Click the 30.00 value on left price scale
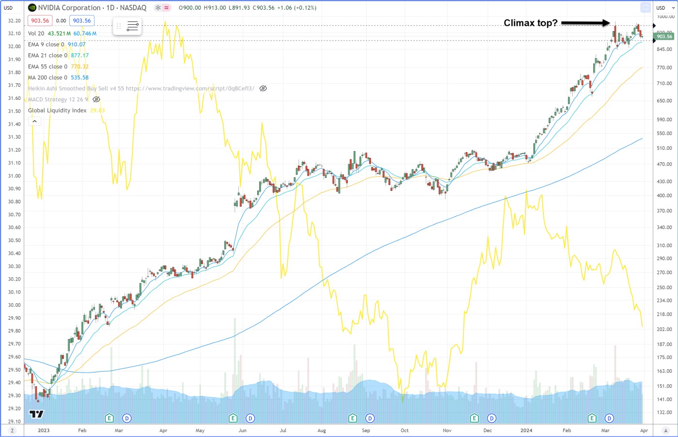The image size is (678, 437). [x=14, y=305]
